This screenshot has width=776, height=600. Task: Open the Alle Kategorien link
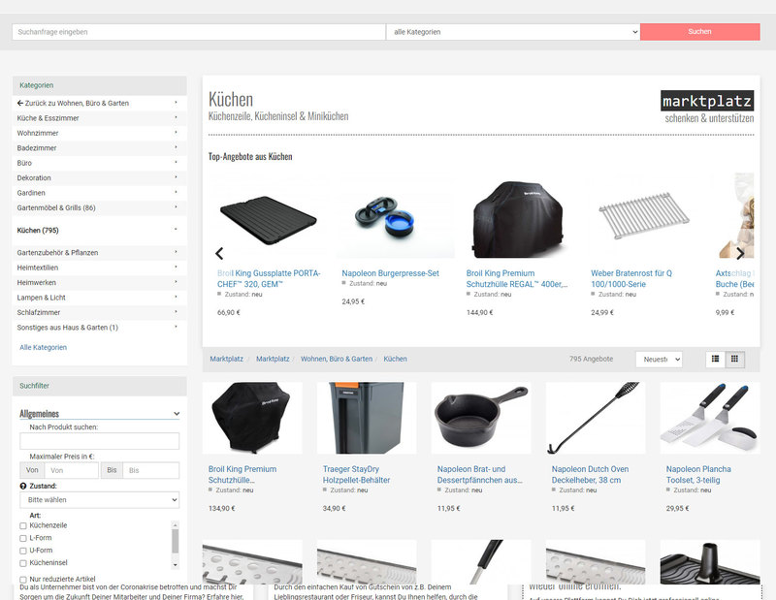tap(43, 347)
